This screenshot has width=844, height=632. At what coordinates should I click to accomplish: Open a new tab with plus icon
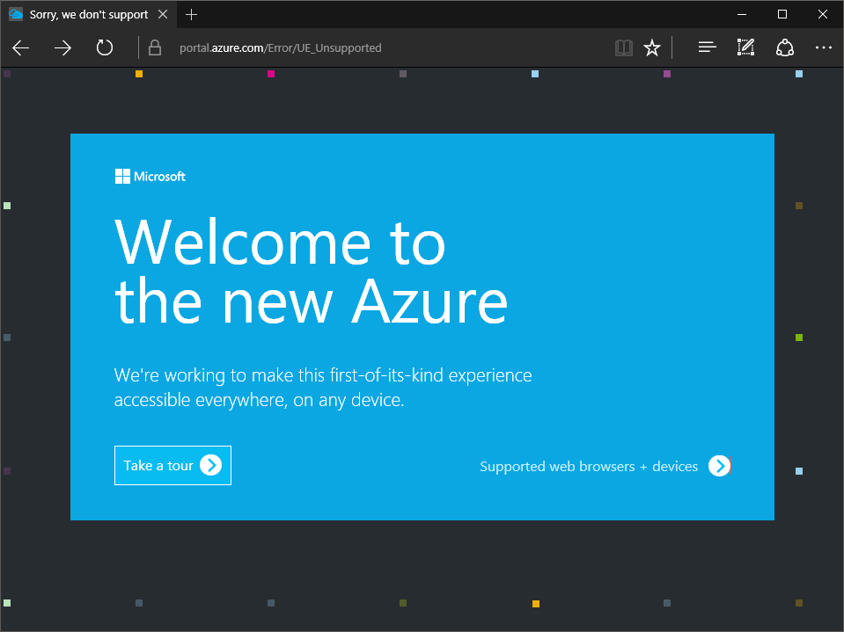pyautogui.click(x=191, y=15)
